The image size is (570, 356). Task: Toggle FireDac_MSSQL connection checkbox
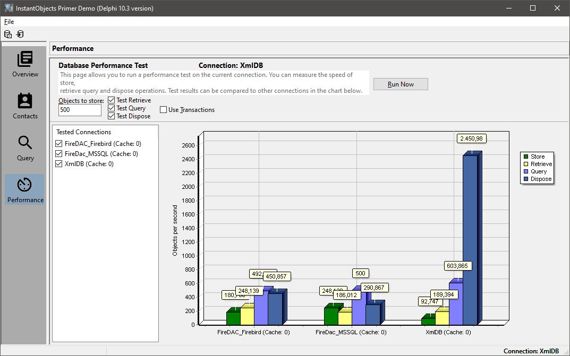tap(58, 153)
